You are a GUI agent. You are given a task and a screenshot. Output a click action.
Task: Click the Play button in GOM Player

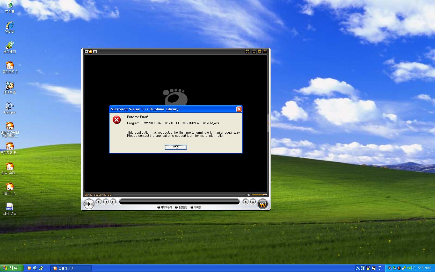89,204
